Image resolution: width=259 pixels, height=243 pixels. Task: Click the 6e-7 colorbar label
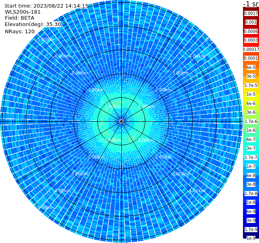pyautogui.click(x=251, y=139)
